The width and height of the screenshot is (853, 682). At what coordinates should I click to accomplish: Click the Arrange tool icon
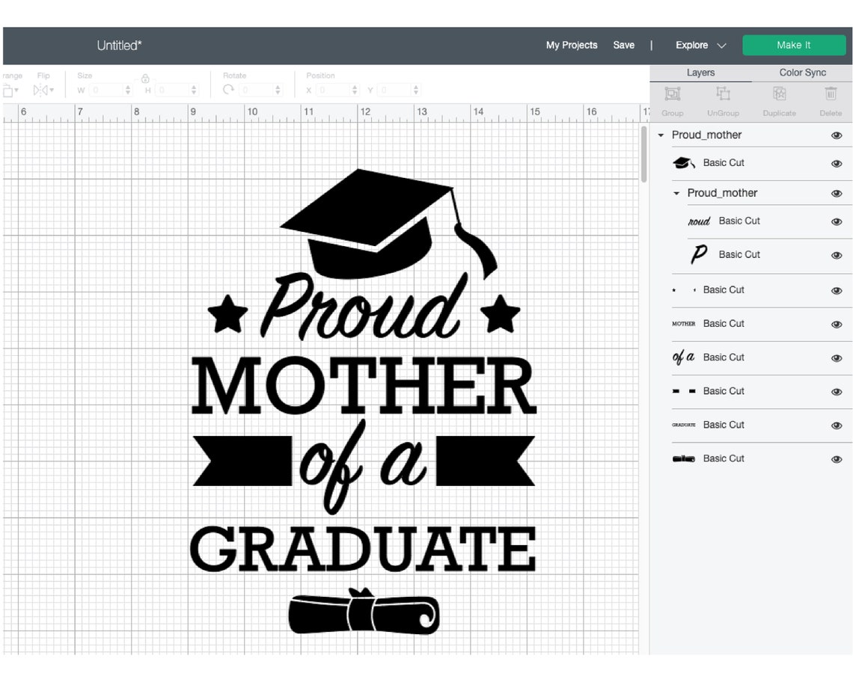coord(9,90)
